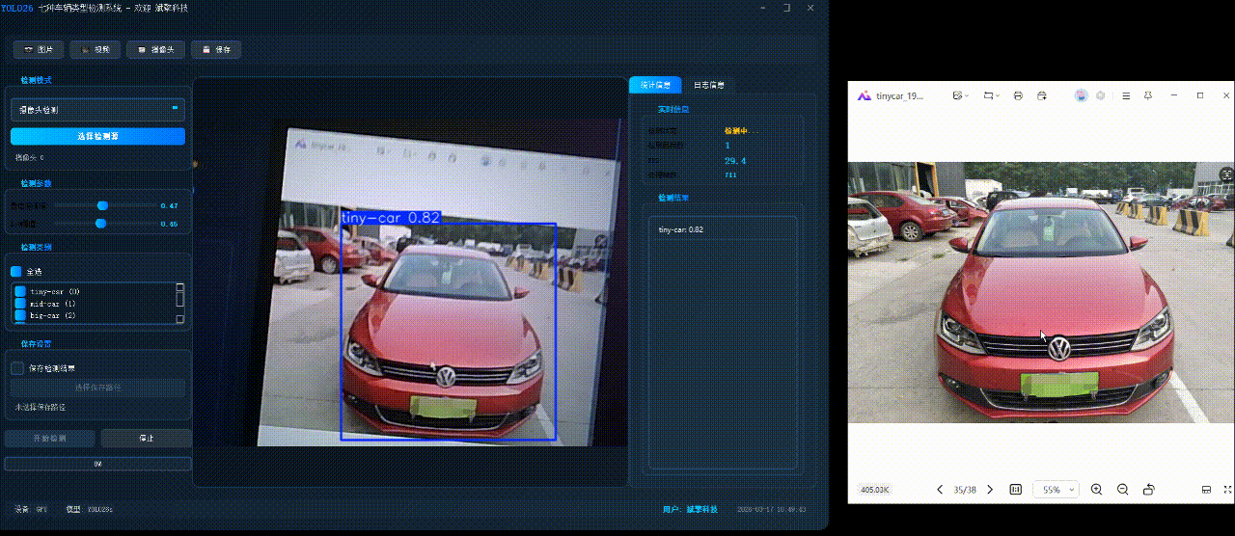Click the 停止 stop button

point(147,438)
